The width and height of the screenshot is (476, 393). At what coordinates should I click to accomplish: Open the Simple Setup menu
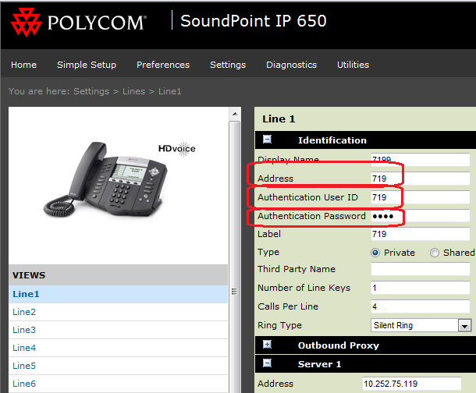coord(87,65)
